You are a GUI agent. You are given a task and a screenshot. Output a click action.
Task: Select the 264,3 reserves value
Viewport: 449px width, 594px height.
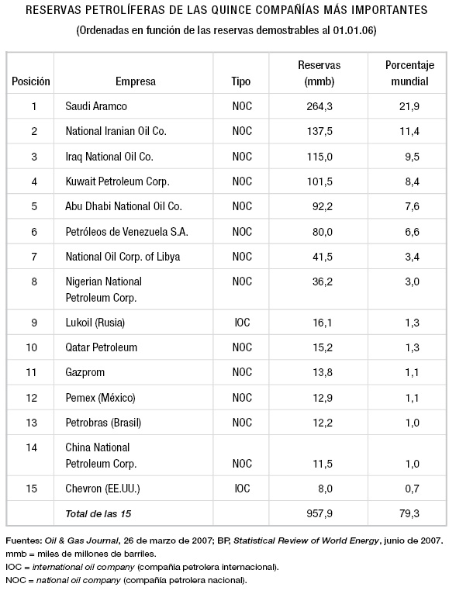[319, 106]
